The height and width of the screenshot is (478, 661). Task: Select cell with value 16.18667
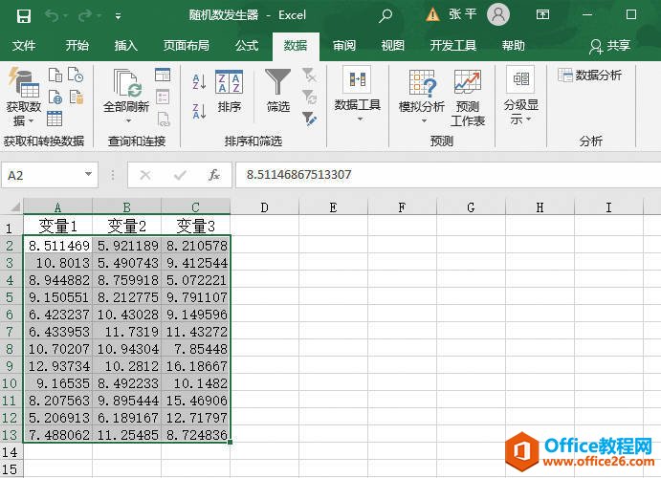(x=195, y=366)
